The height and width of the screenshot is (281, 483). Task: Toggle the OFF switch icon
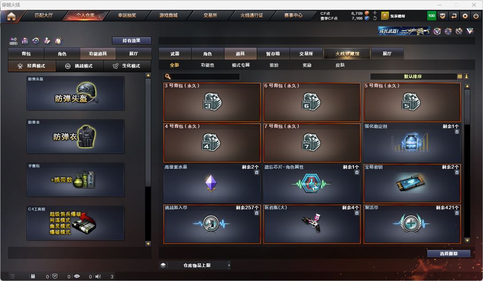pyautogui.click(x=13, y=41)
